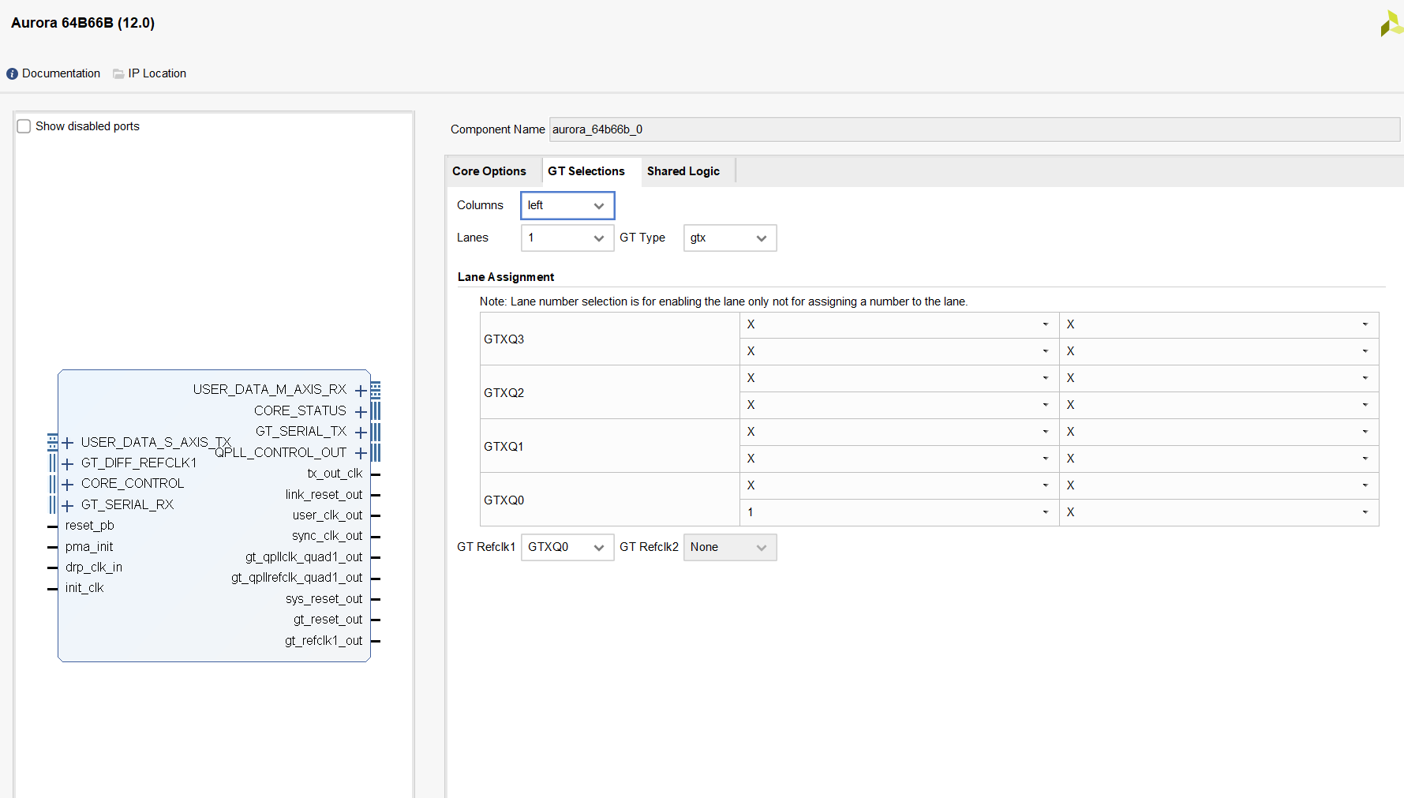The image size is (1404, 798).
Task: Click USER_DATA_S_AXIS_TX bus interface connector
Action: coord(53,442)
